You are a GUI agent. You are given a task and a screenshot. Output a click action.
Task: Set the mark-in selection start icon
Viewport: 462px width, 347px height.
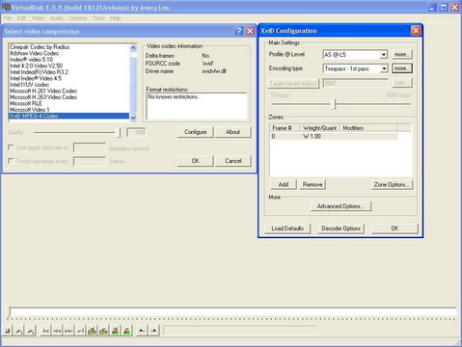point(142,331)
